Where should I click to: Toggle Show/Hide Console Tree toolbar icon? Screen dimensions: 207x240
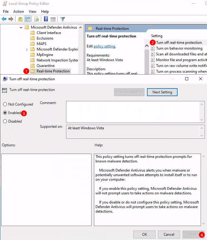[28, 19]
